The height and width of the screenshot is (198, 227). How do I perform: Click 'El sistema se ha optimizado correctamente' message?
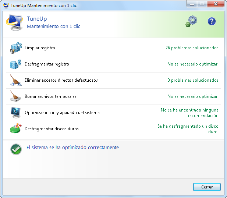pyautogui.click(x=72, y=148)
